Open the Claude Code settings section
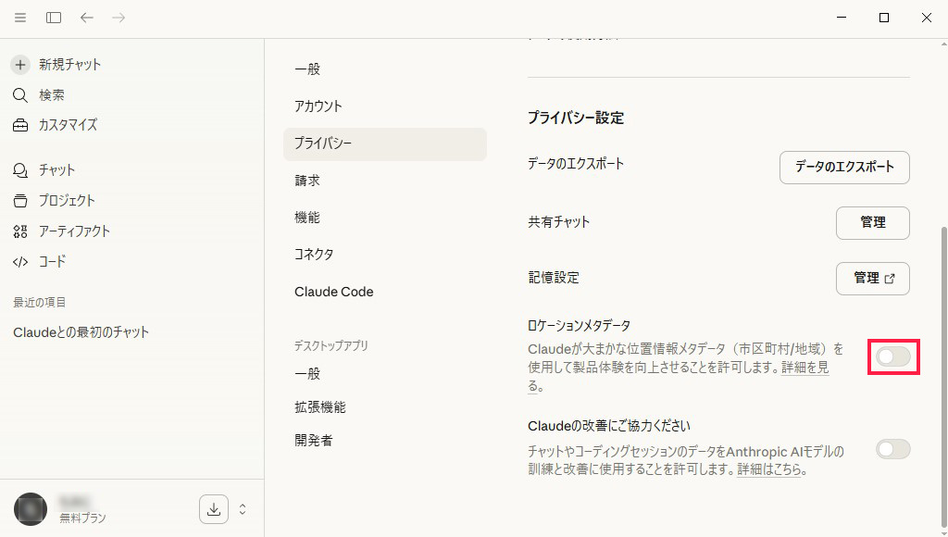Screen dimensions: 948x537 click(334, 292)
